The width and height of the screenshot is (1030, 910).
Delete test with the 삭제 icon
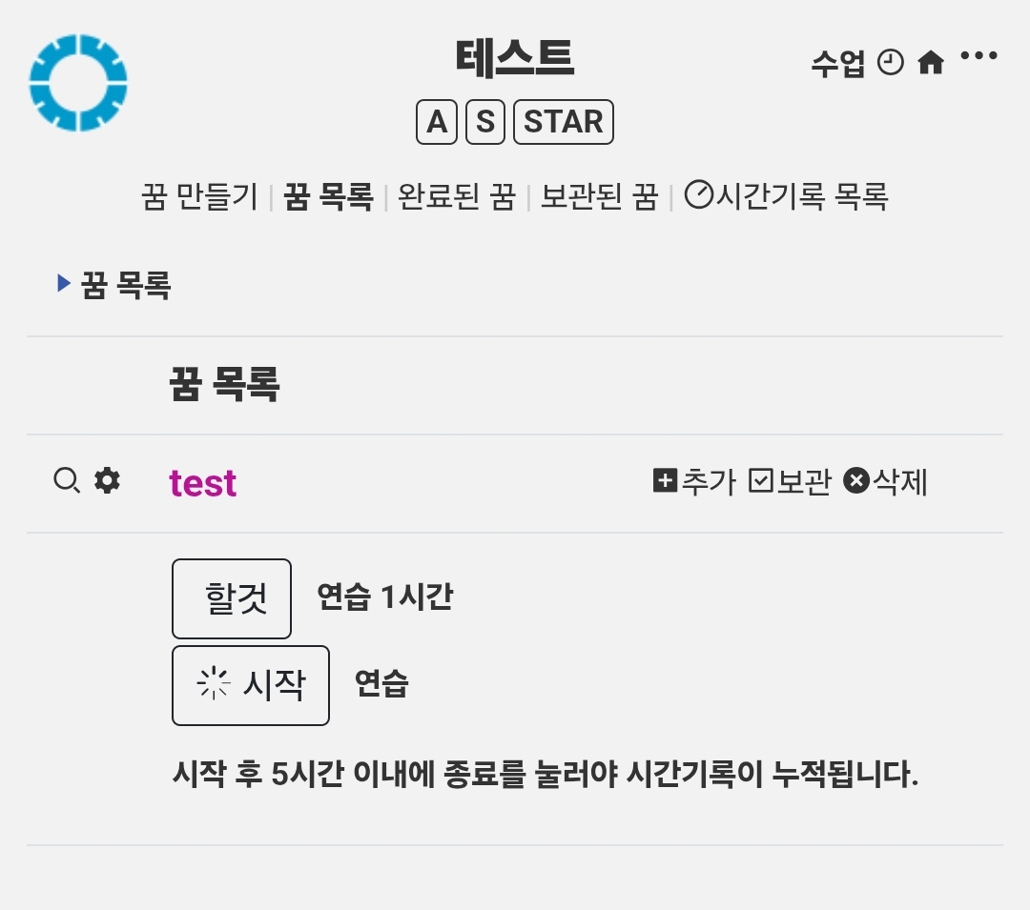click(x=855, y=480)
